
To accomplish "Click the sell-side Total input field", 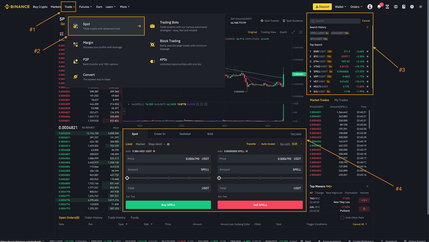I will 260,188.
